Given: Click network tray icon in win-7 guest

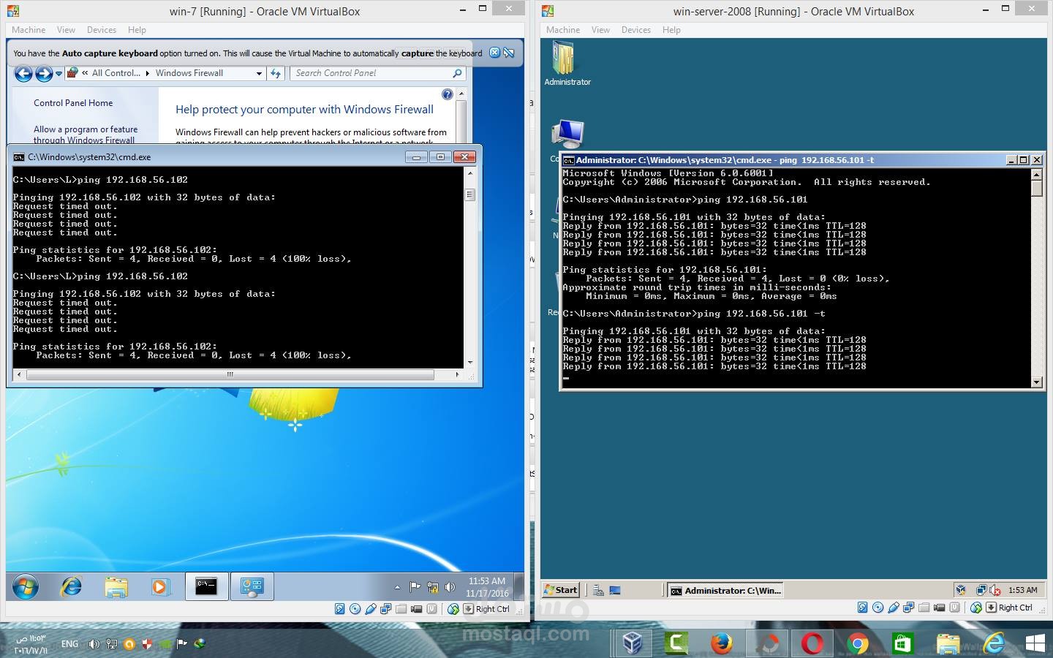Looking at the screenshot, I should pos(432,586).
